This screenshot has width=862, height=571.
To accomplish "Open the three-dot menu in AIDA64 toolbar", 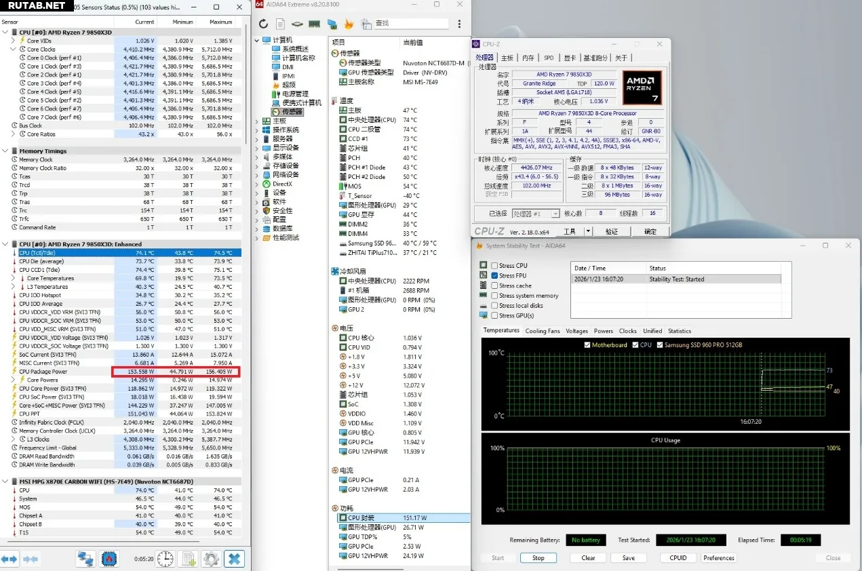I will (x=459, y=24).
